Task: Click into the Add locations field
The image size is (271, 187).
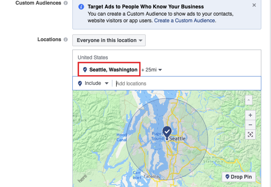Action: (x=187, y=84)
